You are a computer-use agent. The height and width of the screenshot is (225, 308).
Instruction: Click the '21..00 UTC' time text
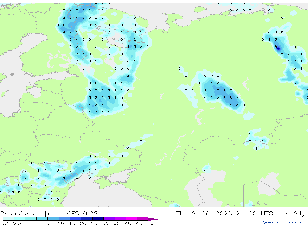(x=255, y=213)
